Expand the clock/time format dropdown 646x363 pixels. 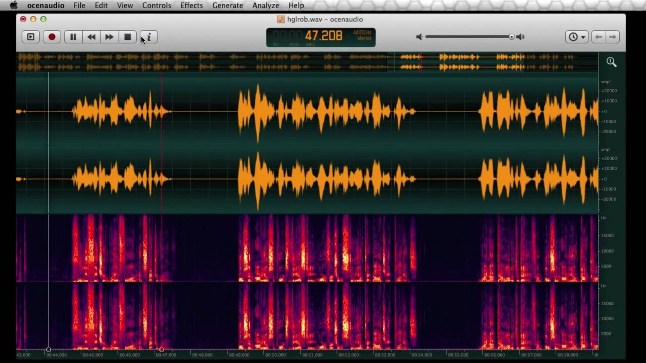(x=577, y=37)
